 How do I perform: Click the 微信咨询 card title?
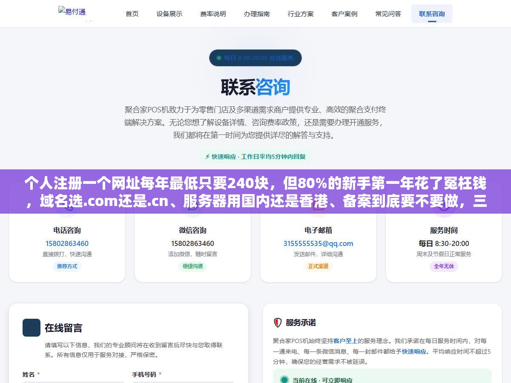[192, 230]
